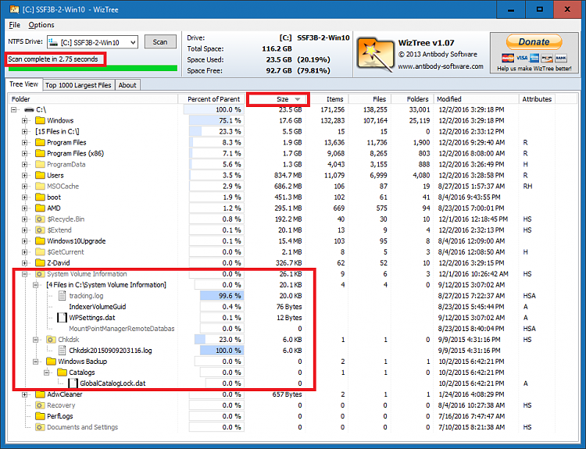Sort by the Modified column header
This screenshot has height=449, width=586.
476,99
